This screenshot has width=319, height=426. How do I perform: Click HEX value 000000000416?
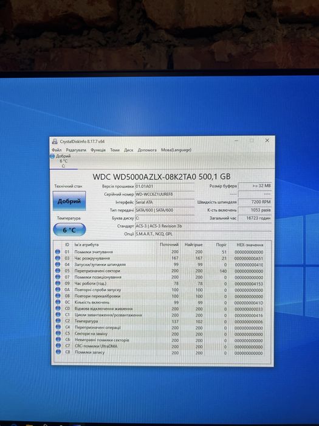(x=249, y=315)
